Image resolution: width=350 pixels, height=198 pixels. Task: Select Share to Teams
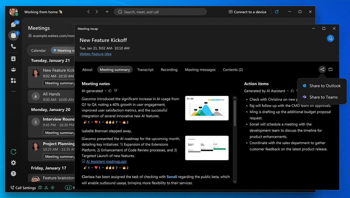pos(322,97)
